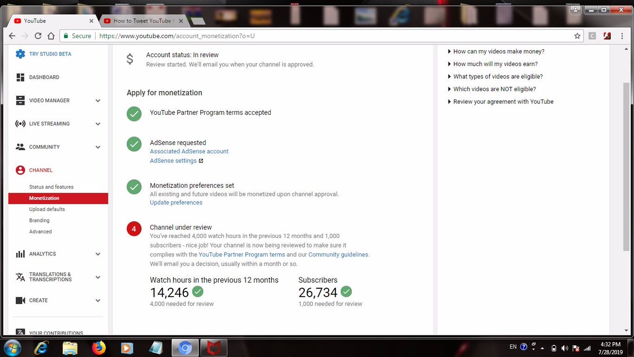Image resolution: width=634 pixels, height=357 pixels.
Task: Click the green check next to Monetization preferences set
Action: coord(134,187)
